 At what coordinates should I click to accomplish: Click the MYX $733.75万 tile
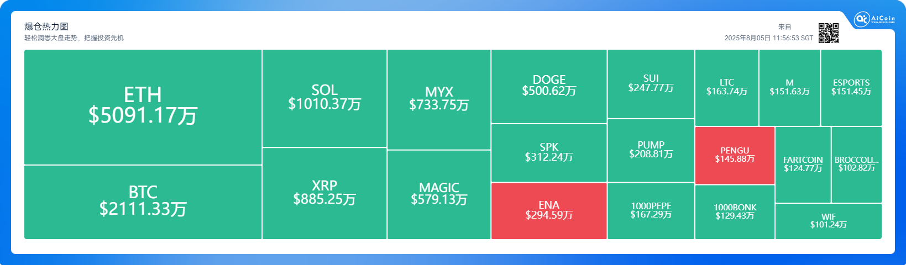click(x=439, y=99)
